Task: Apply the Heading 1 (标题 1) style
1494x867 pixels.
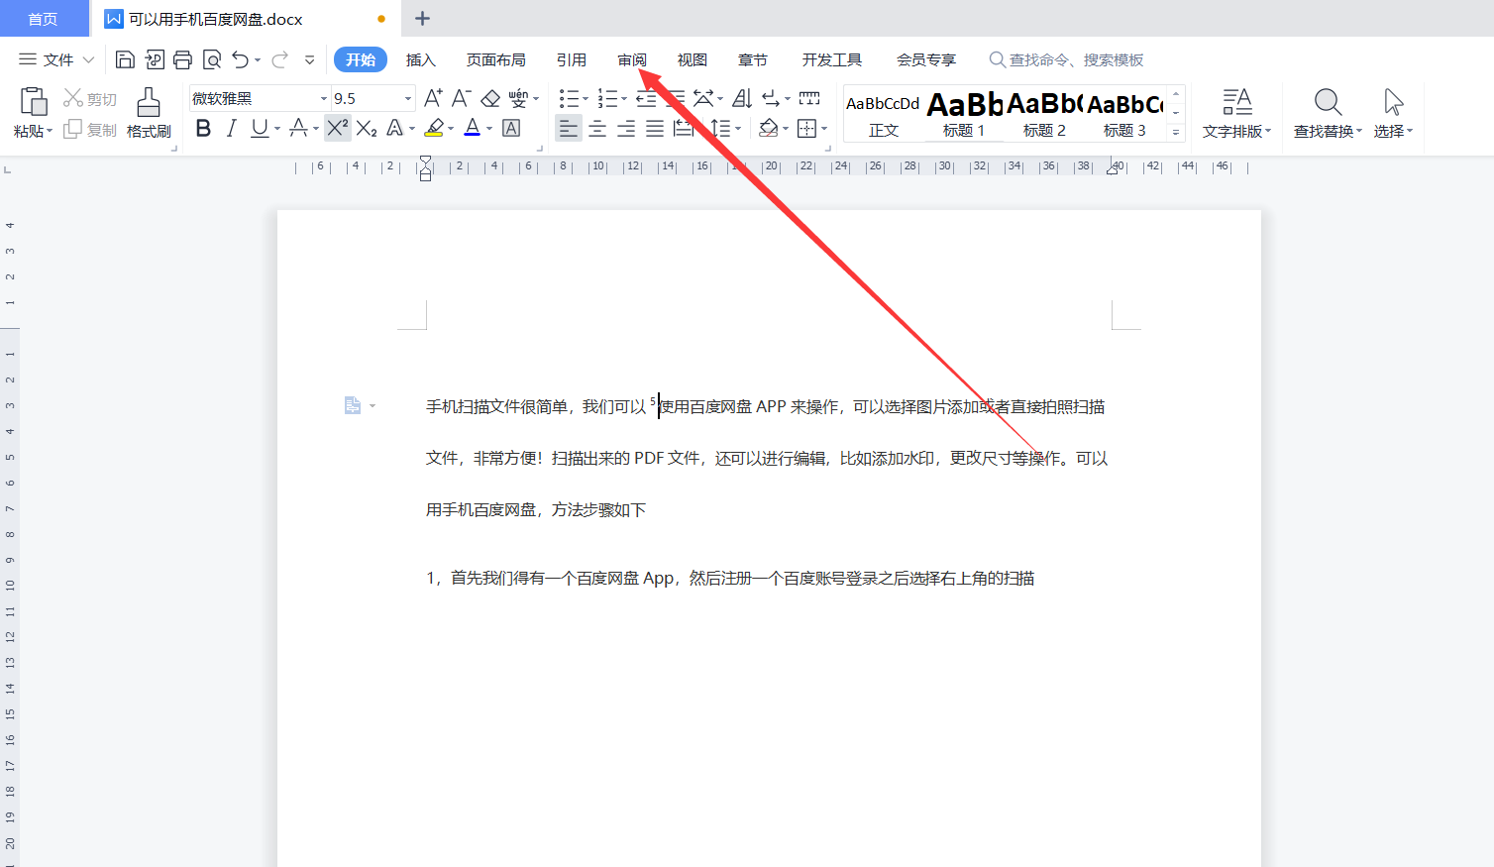Action: tap(963, 113)
